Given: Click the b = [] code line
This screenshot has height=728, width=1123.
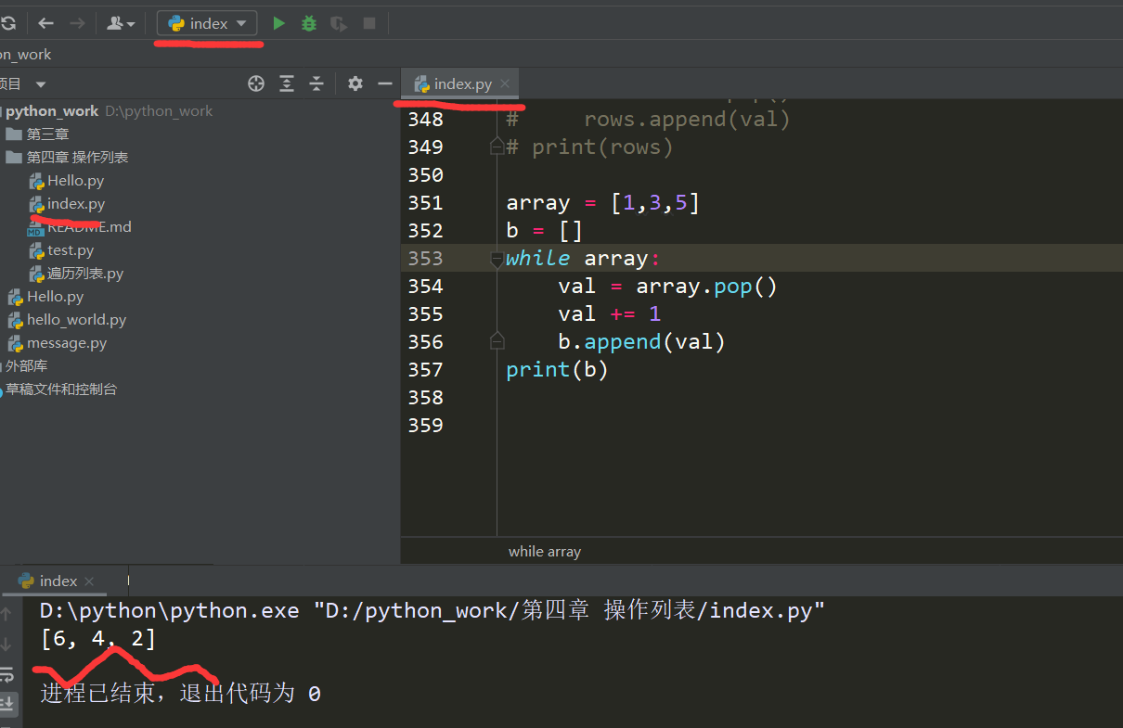Looking at the screenshot, I should click(544, 230).
